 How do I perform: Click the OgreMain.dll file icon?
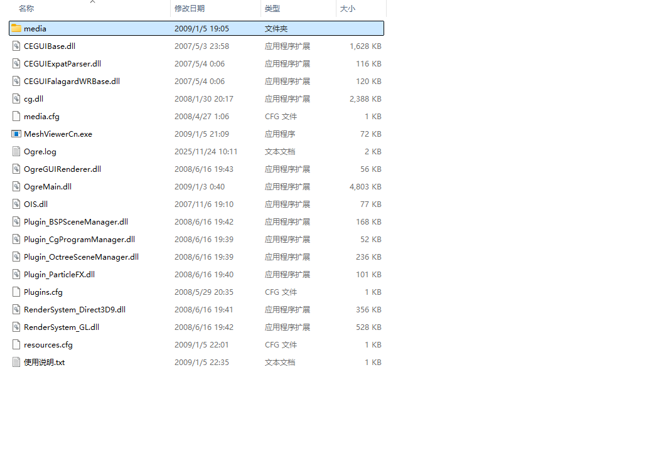pos(16,186)
